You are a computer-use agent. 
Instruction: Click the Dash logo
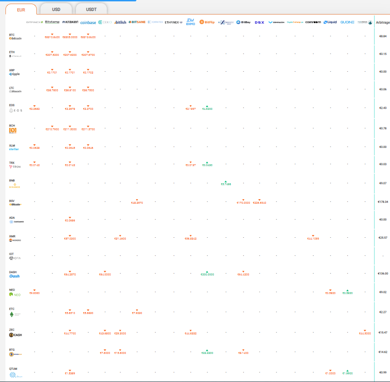(x=14, y=276)
